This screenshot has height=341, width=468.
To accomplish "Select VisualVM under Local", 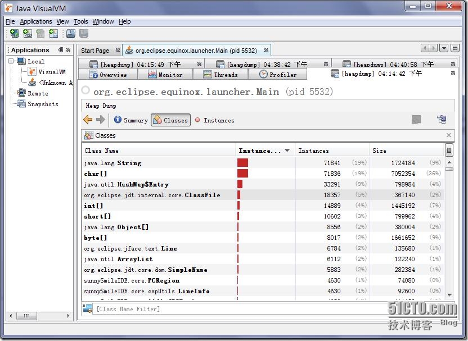I will (x=52, y=72).
